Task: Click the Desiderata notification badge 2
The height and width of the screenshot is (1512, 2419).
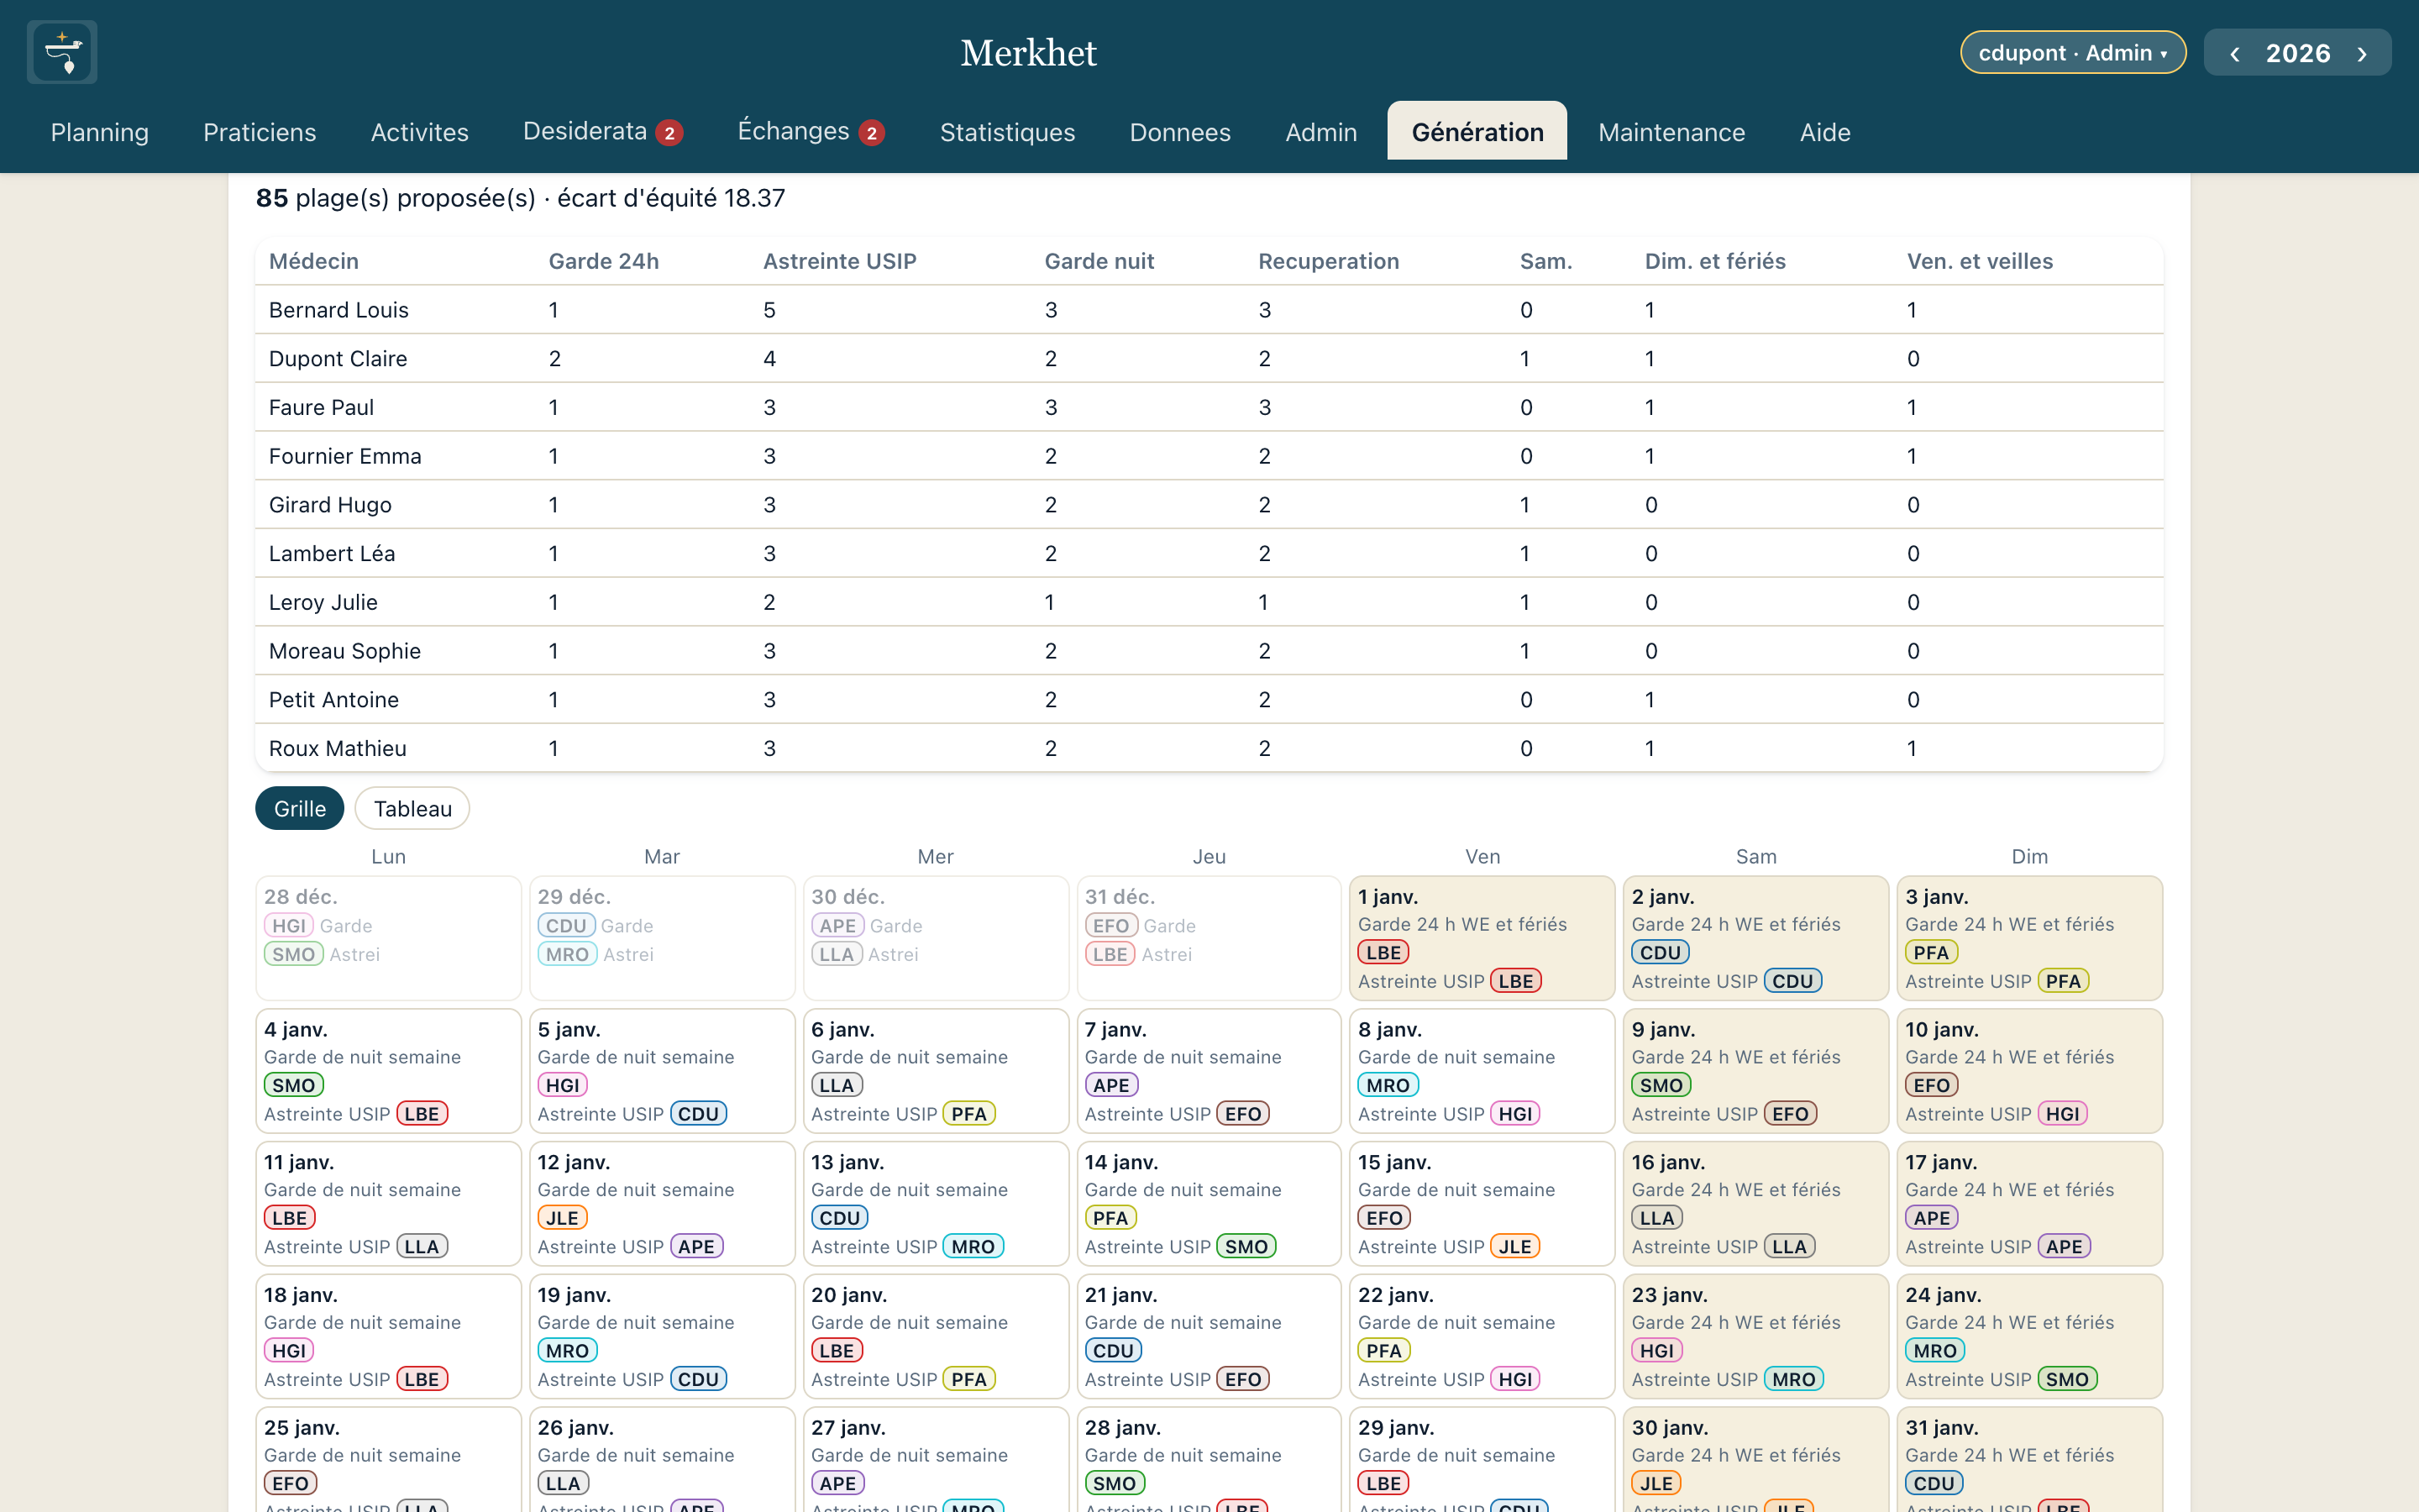Action: point(669,133)
